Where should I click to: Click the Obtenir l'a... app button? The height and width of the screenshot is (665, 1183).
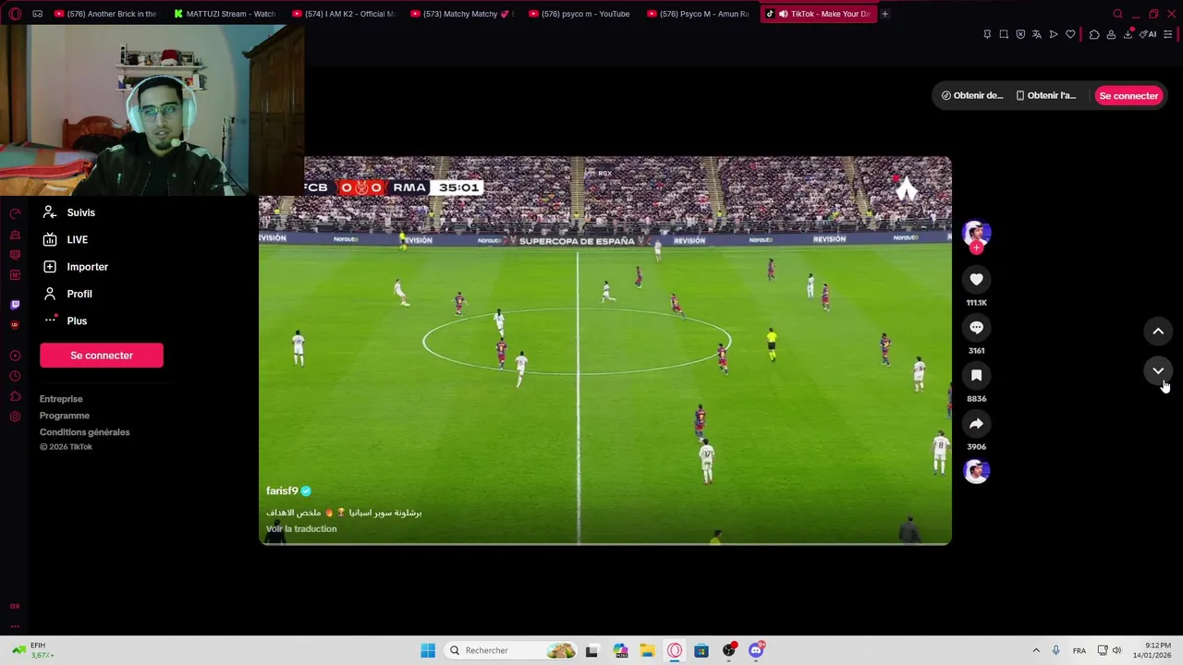point(1046,95)
